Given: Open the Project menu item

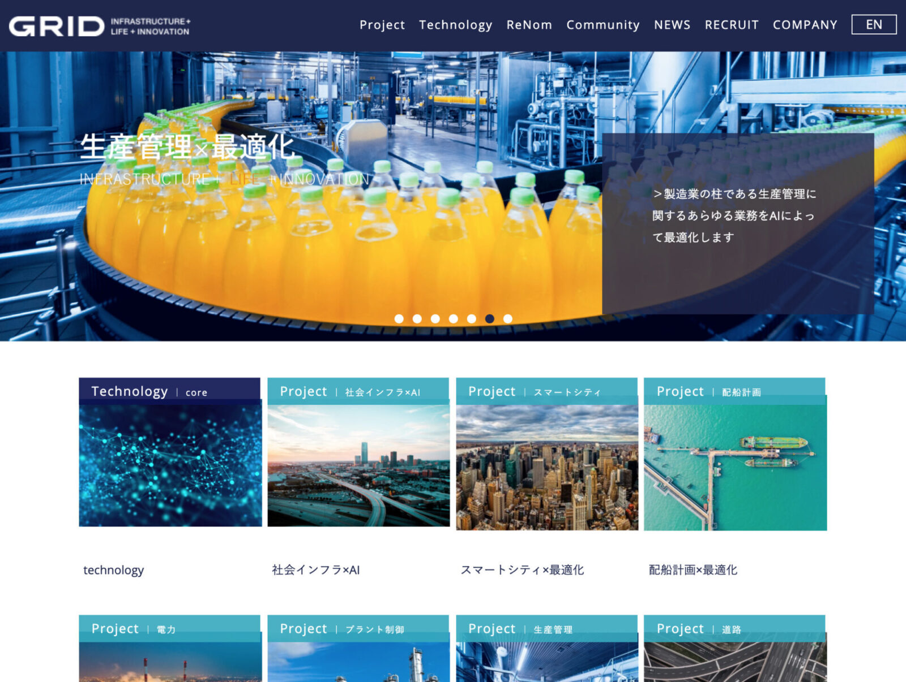Looking at the screenshot, I should pos(382,25).
